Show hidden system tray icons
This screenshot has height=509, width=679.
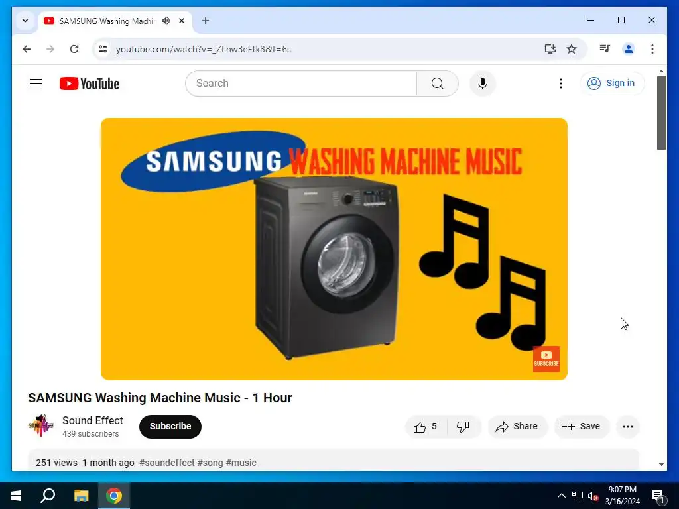tap(561, 496)
